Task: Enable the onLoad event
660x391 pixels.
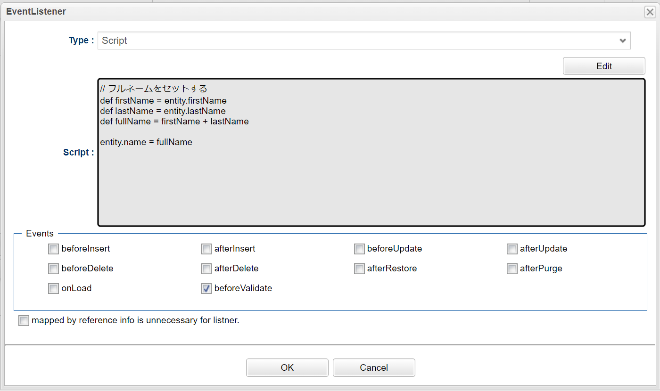Action: point(53,288)
